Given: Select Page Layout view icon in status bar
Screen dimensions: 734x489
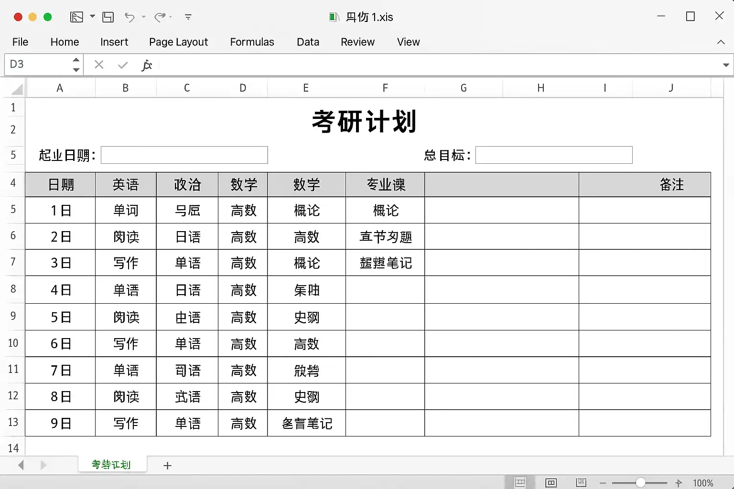Looking at the screenshot, I should (x=552, y=482).
